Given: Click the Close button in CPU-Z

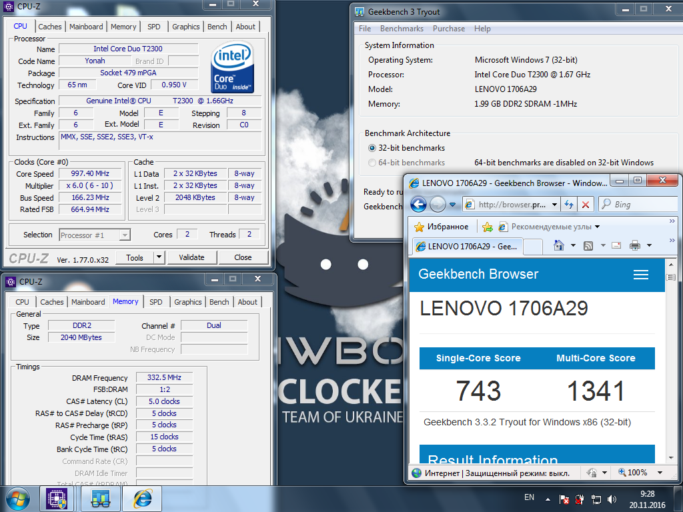Looking at the screenshot, I should 243,257.
